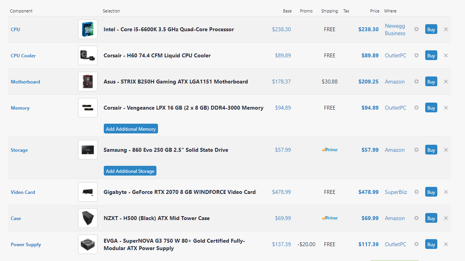This screenshot has height=261, width=465.
Task: Click Add Additional Memory button
Action: tap(131, 129)
